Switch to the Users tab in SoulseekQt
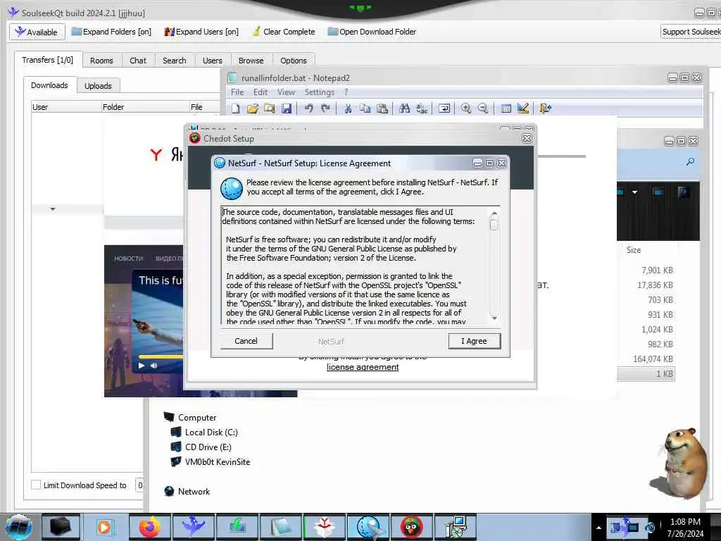Screen dimensions: 721x541 pos(213,61)
